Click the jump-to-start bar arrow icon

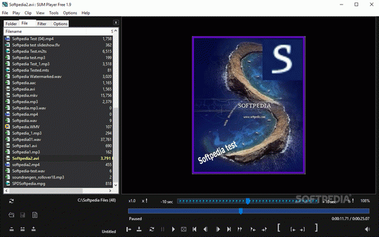pyautogui.click(x=129, y=229)
